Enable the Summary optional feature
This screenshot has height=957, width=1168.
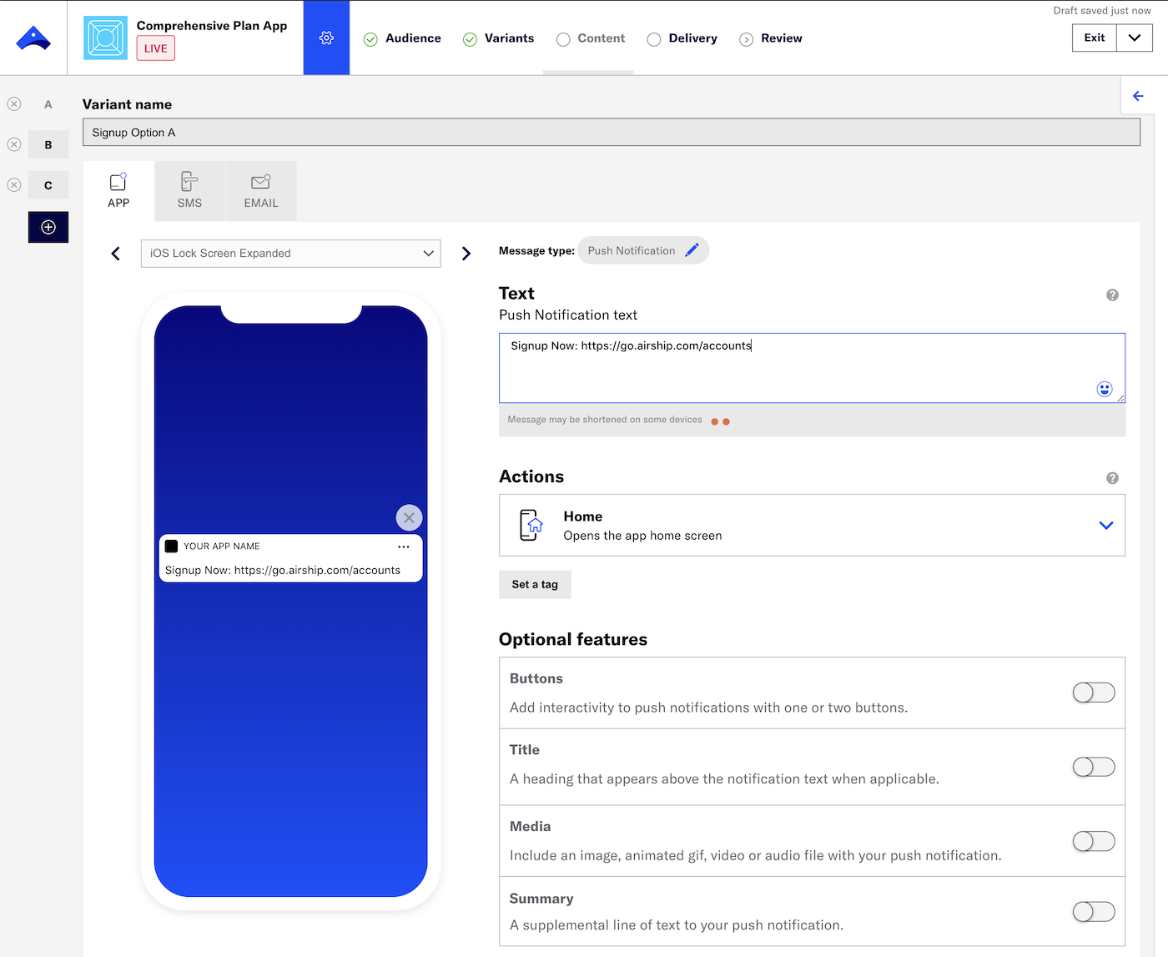[x=1094, y=912]
